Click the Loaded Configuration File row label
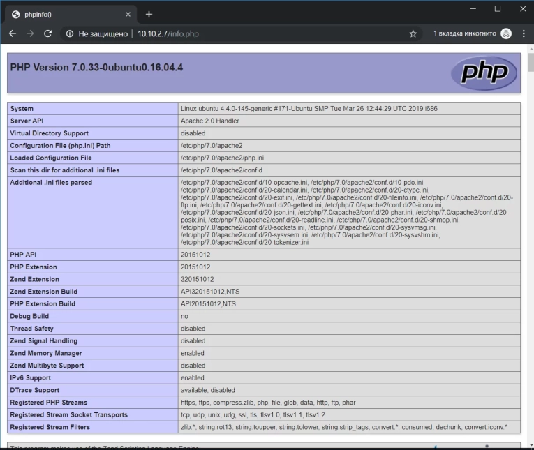The height and width of the screenshot is (450, 534). [x=51, y=158]
